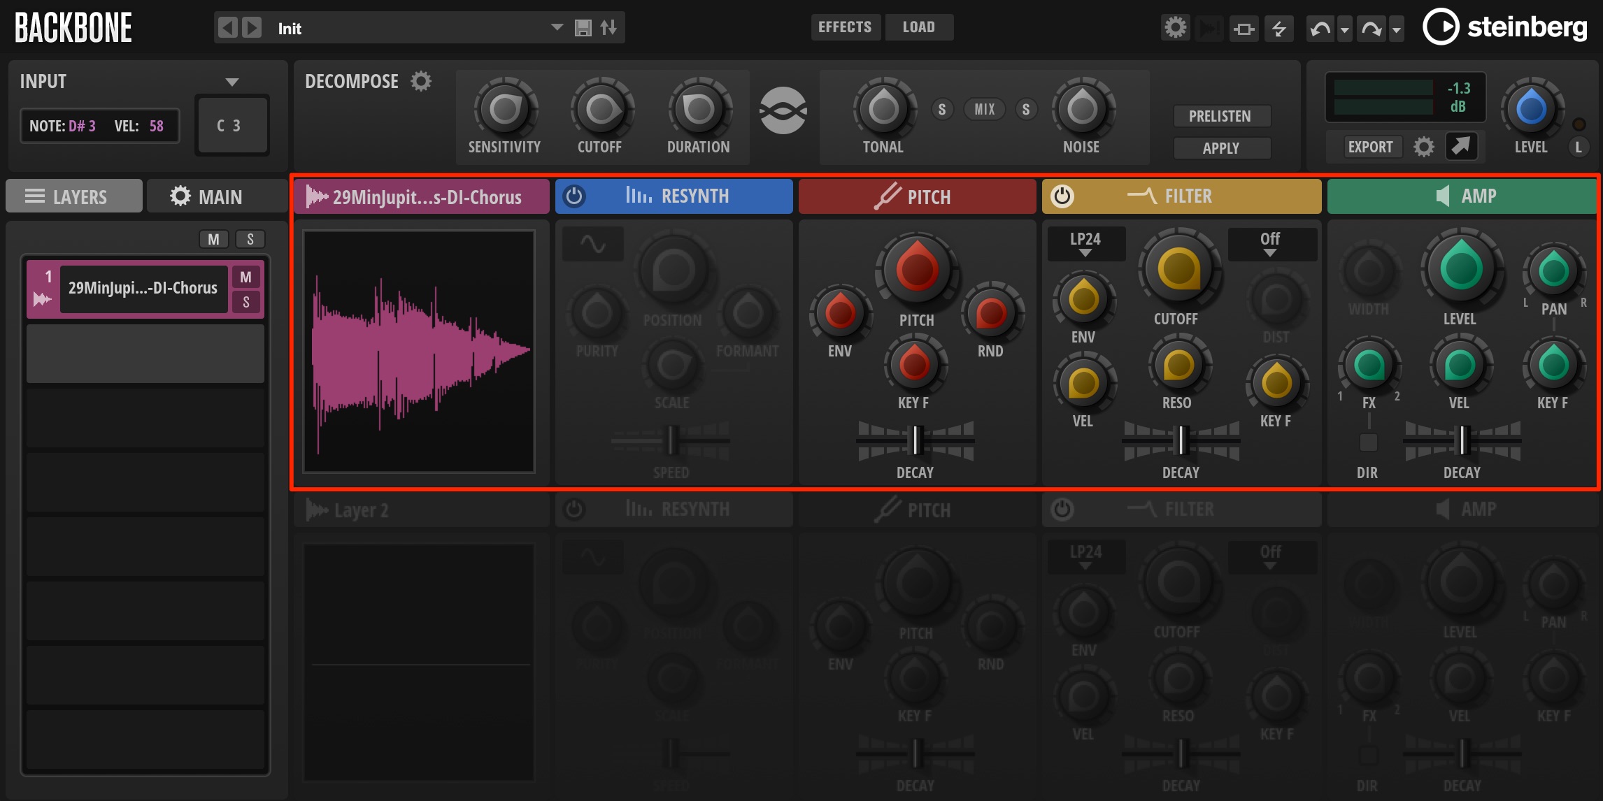Toggle global mute M above layers list
This screenshot has width=1603, height=801.
coord(214,239)
